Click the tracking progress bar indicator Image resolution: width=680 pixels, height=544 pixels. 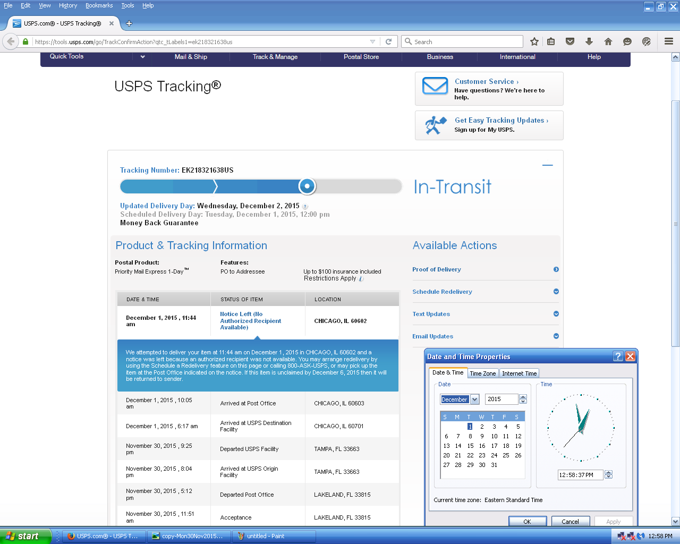tap(307, 186)
